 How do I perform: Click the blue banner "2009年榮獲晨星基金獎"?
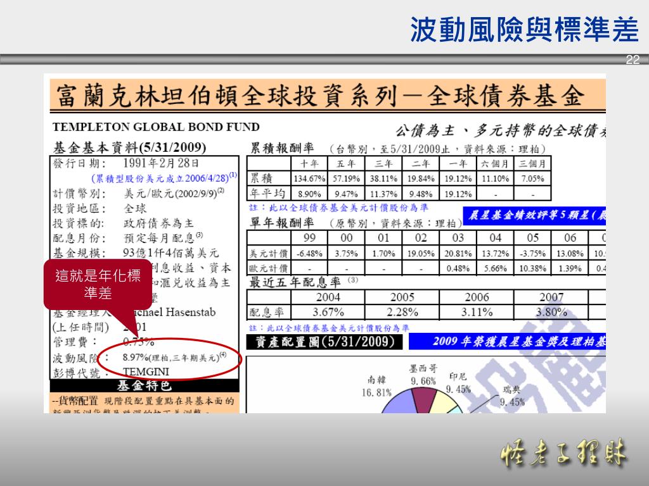pyautogui.click(x=507, y=341)
